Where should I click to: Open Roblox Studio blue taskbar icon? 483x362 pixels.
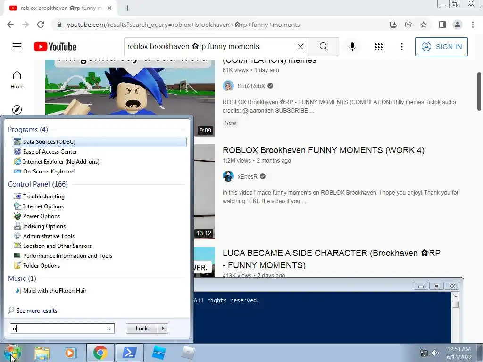pyautogui.click(x=159, y=353)
